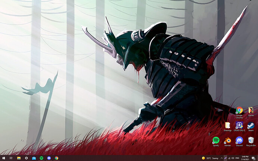Launch Spotify desktop shortcut
258x161 pixels.
(216, 142)
